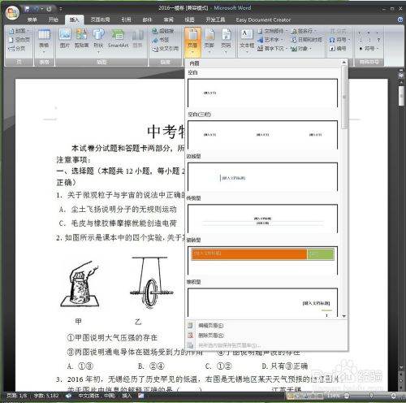Switch to the Page Layout (页面布局) tab
Image resolution: width=406 pixels, height=403 pixels.
[x=100, y=19]
